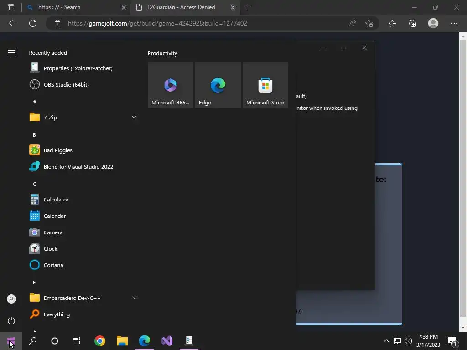The height and width of the screenshot is (350, 467).
Task: Click the Start button on the taskbar
Action: (x=11, y=341)
